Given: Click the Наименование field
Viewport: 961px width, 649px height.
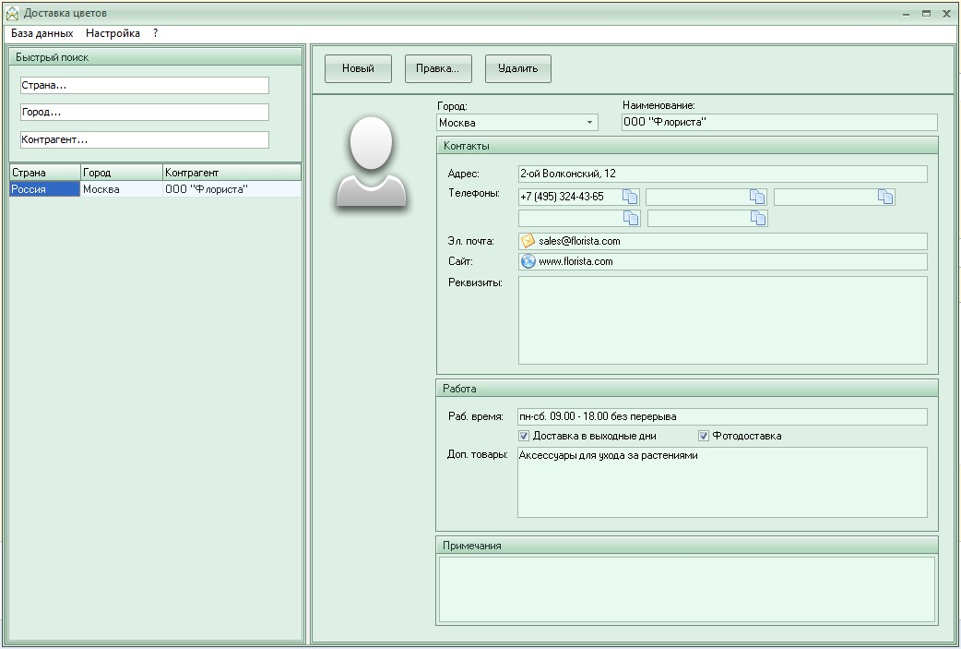Looking at the screenshot, I should point(779,122).
